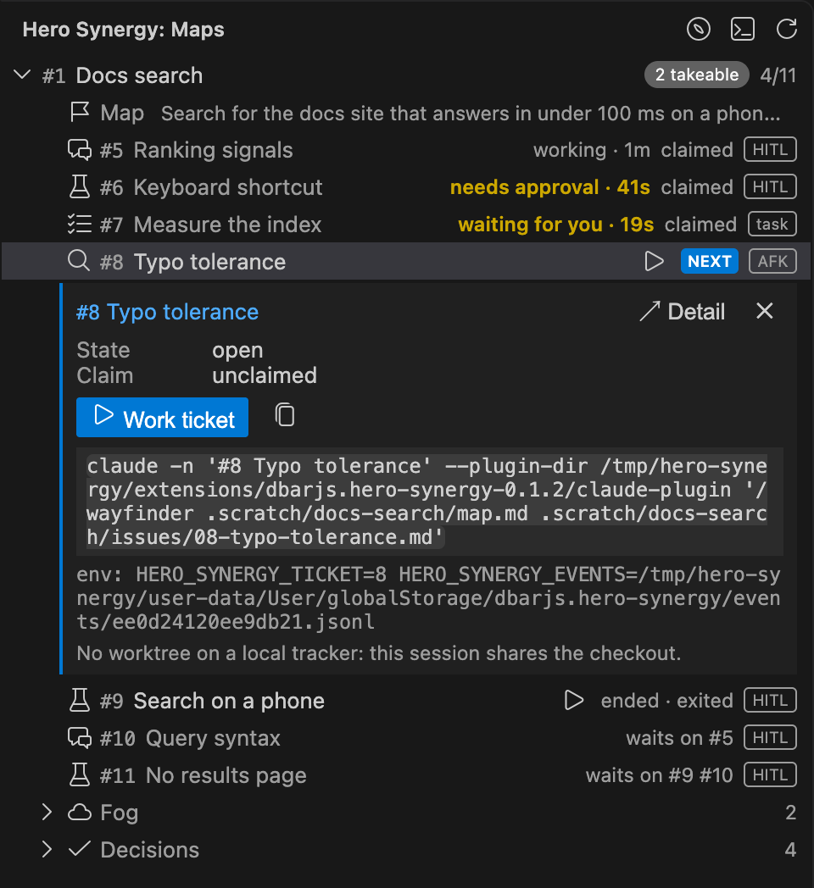
Task: Click the NEXT badge on Typo tolerance
Action: [x=709, y=261]
